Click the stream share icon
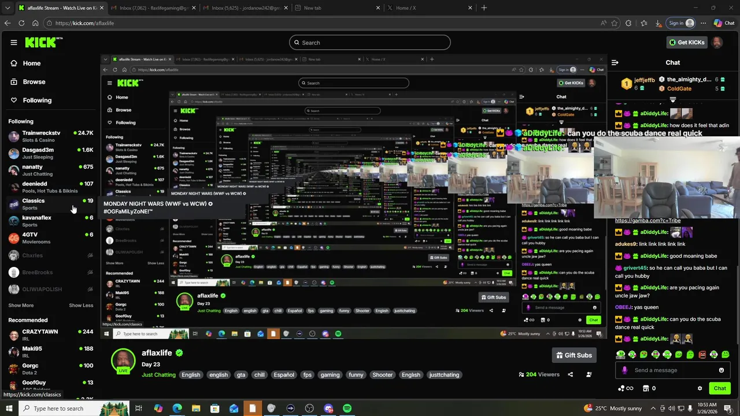Screen dimensions: 740x416 coord(571,374)
